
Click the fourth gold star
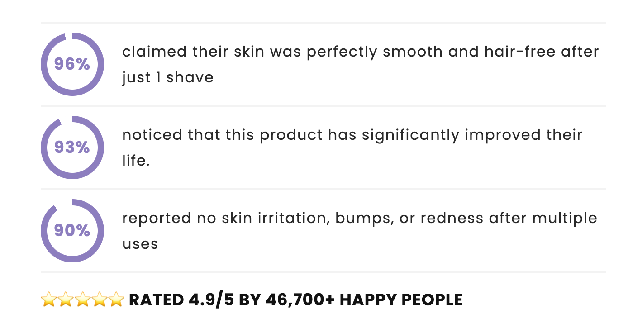point(100,300)
